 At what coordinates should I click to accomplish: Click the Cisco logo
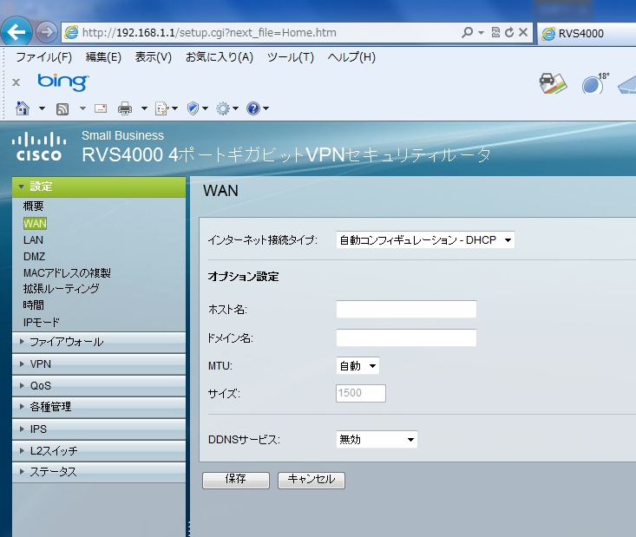[39, 147]
